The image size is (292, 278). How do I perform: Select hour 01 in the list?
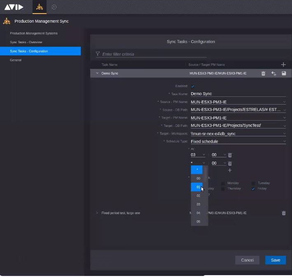(x=197, y=187)
